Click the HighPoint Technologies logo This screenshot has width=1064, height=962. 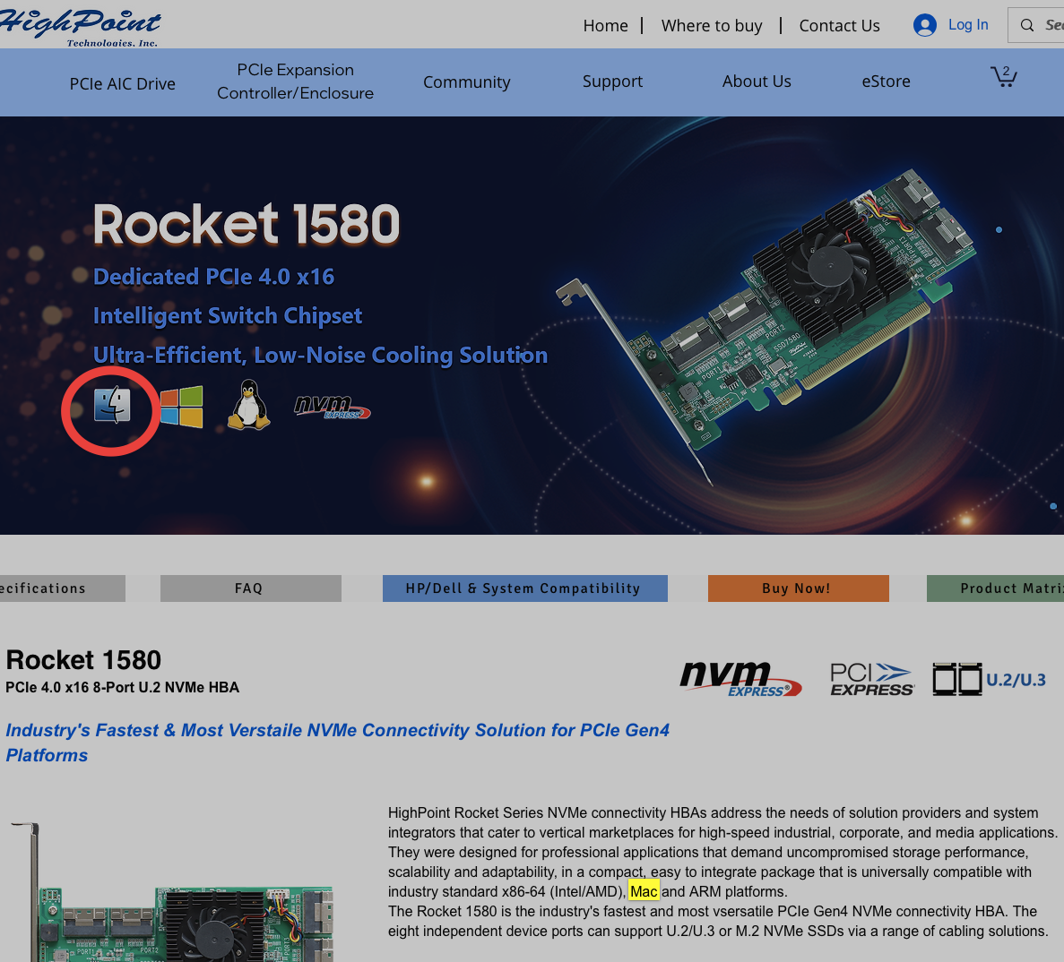(x=80, y=28)
